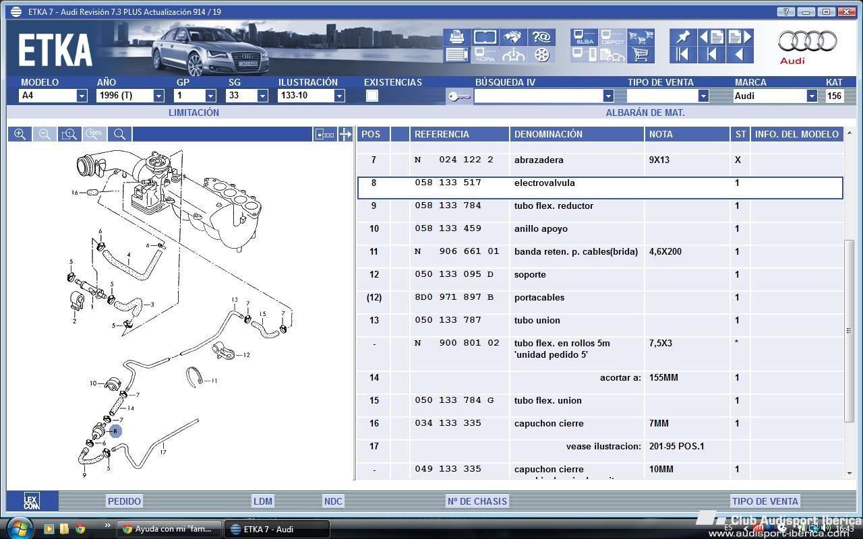Click the wheel rim icon
The width and height of the screenshot is (863, 539).
(x=541, y=55)
